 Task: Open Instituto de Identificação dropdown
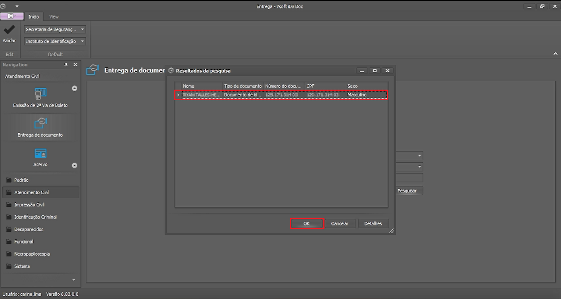[55, 41]
